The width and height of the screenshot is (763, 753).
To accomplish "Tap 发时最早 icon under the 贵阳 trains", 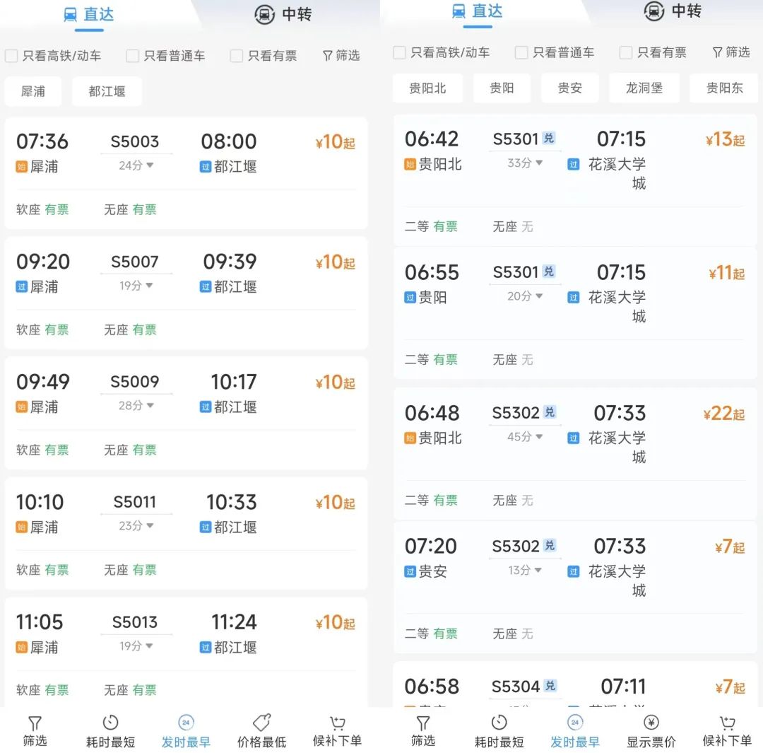I will (574, 723).
